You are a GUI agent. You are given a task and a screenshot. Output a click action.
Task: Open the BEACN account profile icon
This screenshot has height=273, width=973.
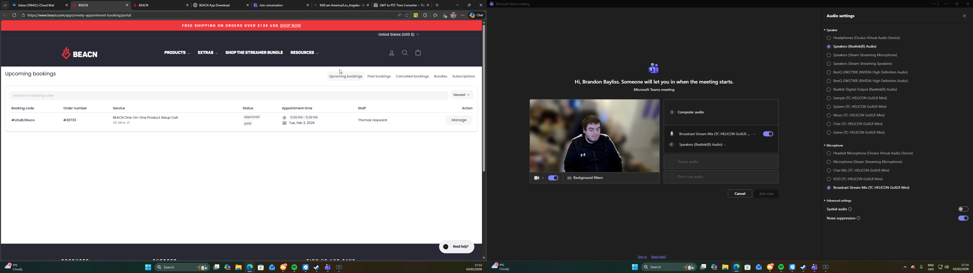coord(391,53)
